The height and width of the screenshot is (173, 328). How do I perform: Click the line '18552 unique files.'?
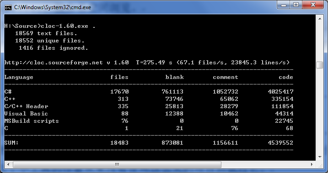(50, 41)
